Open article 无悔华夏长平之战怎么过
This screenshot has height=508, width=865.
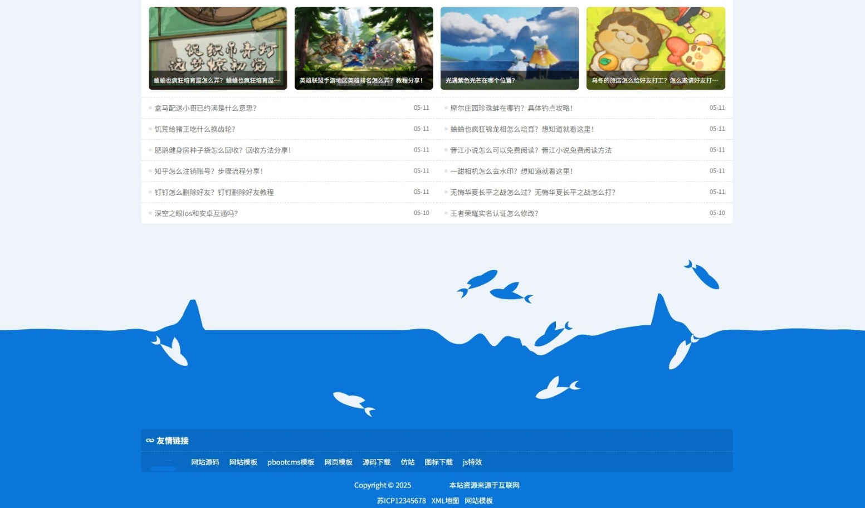533,192
